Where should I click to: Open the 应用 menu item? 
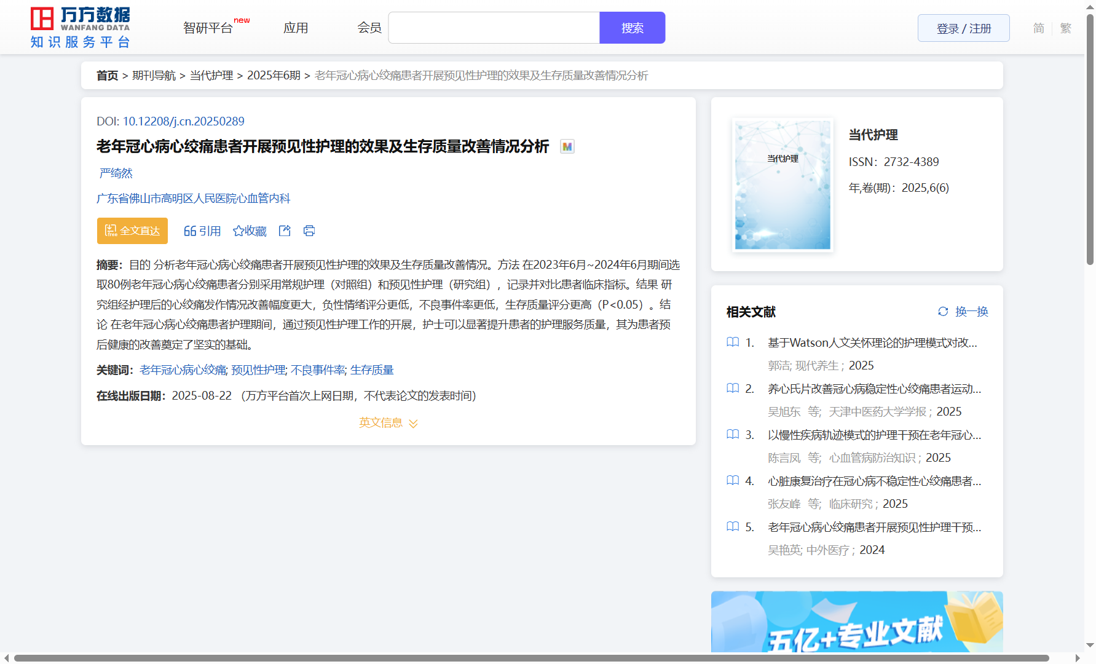click(x=296, y=28)
